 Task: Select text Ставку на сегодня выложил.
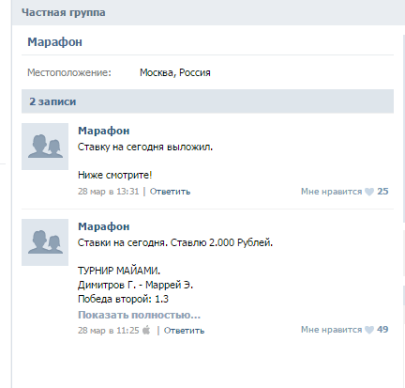tap(145, 147)
